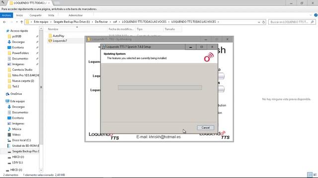318x178 pixels.
Task: Unpin Descargas via its pin icon
Action: 37,42
